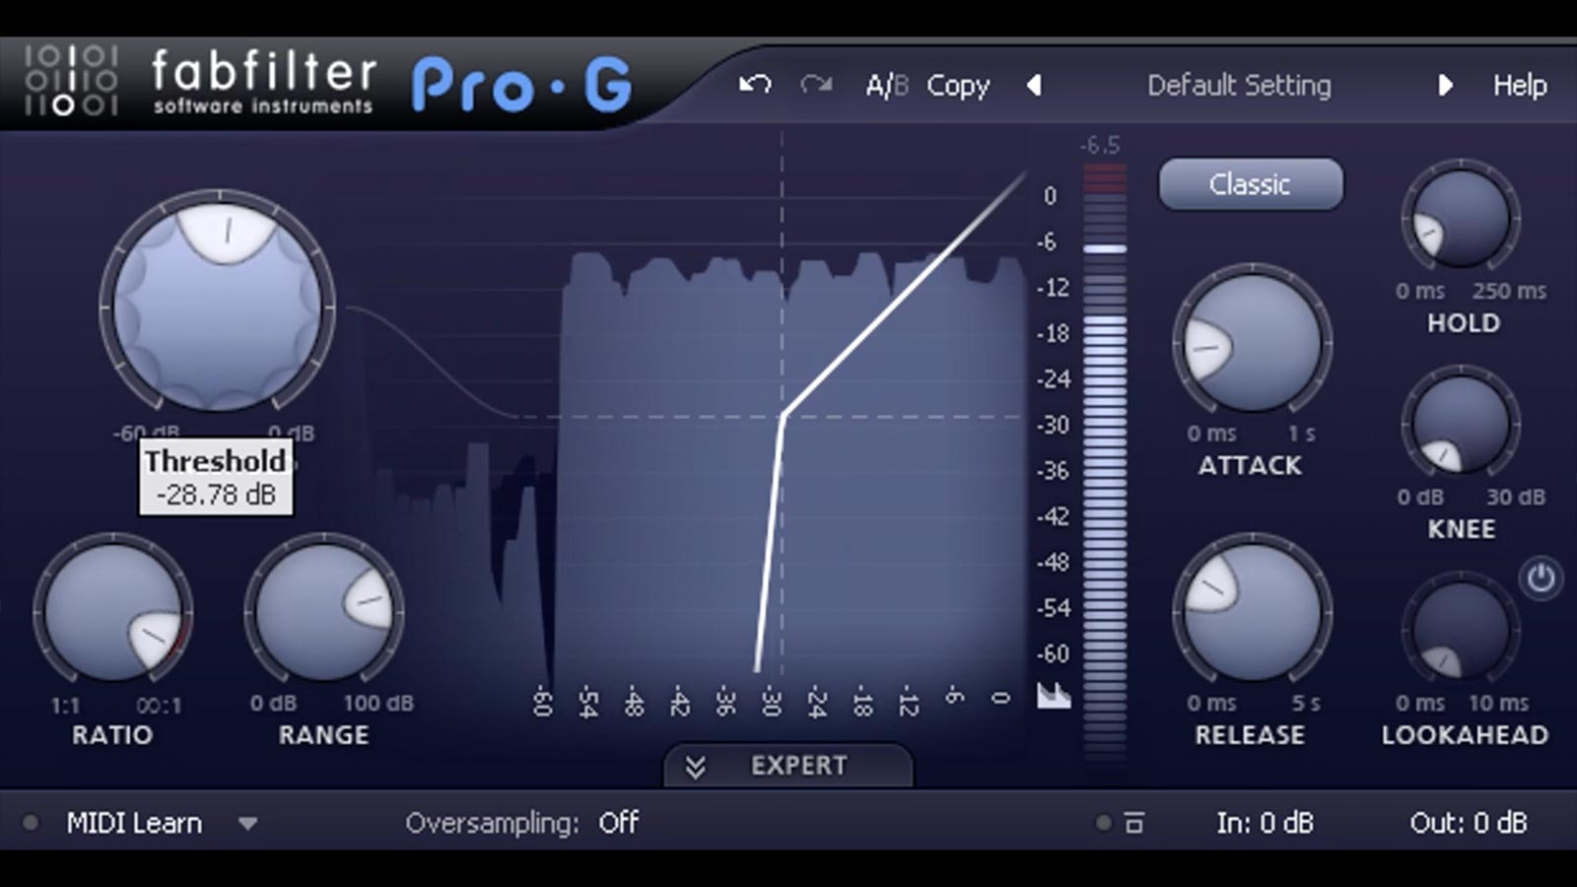Image resolution: width=1577 pixels, height=887 pixels.
Task: Click the level meter display icon
Action: 1054,695
